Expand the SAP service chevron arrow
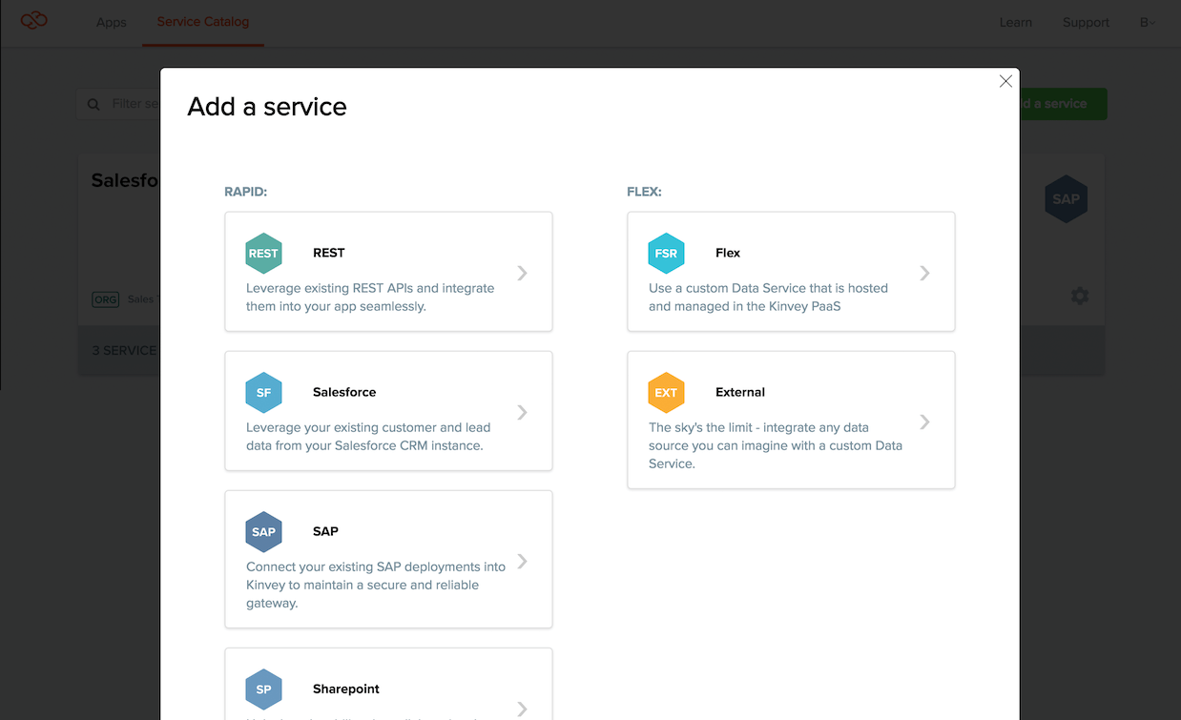 [x=522, y=561]
